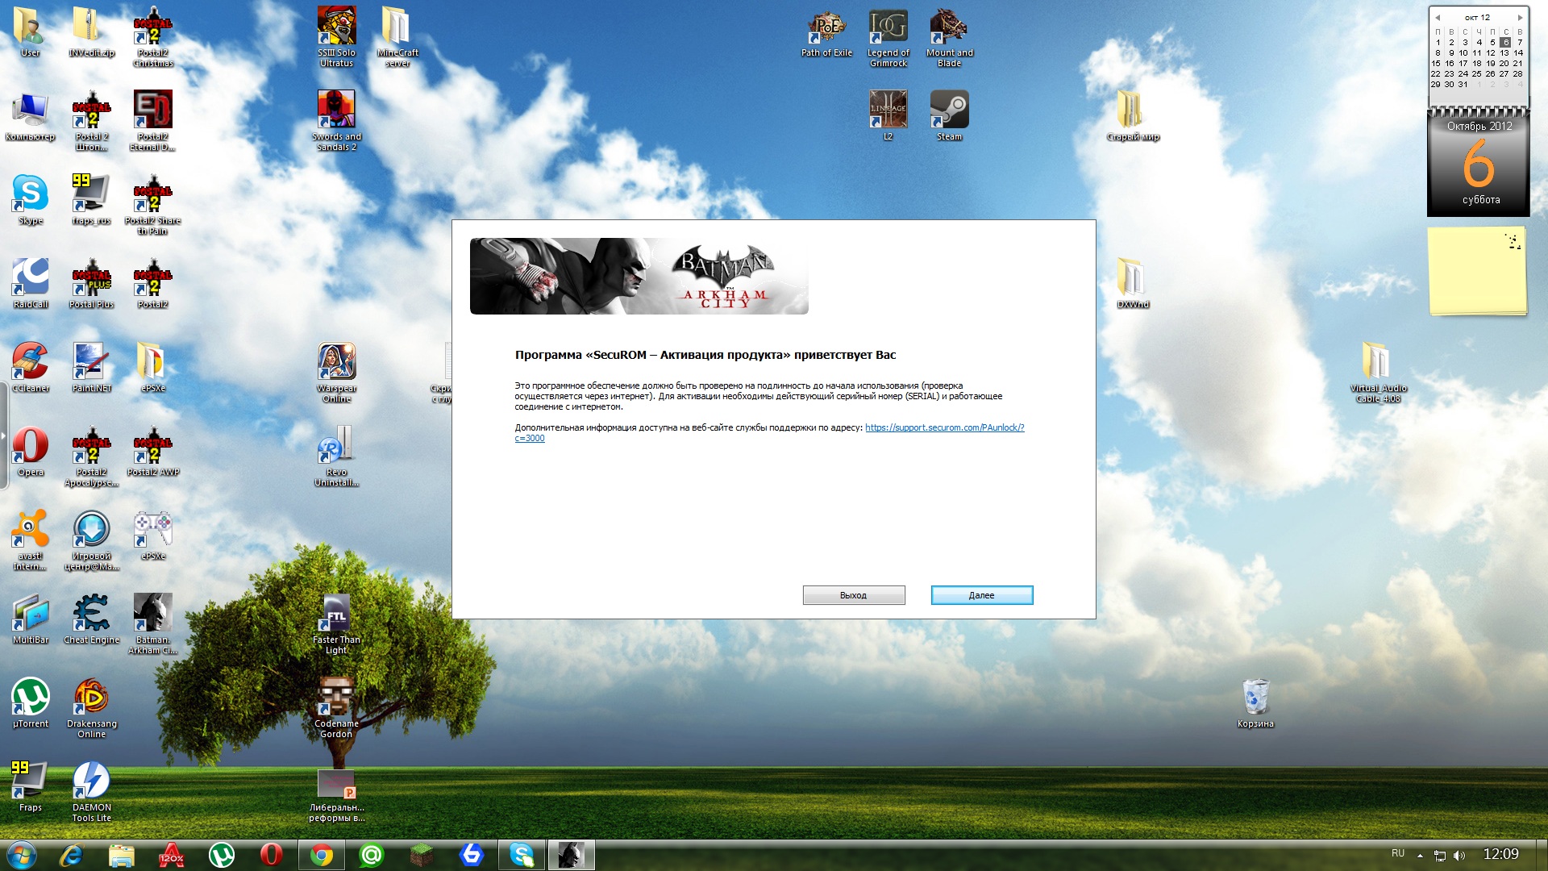Show hidden system tray icons
Image resolution: width=1548 pixels, height=871 pixels.
[1420, 855]
